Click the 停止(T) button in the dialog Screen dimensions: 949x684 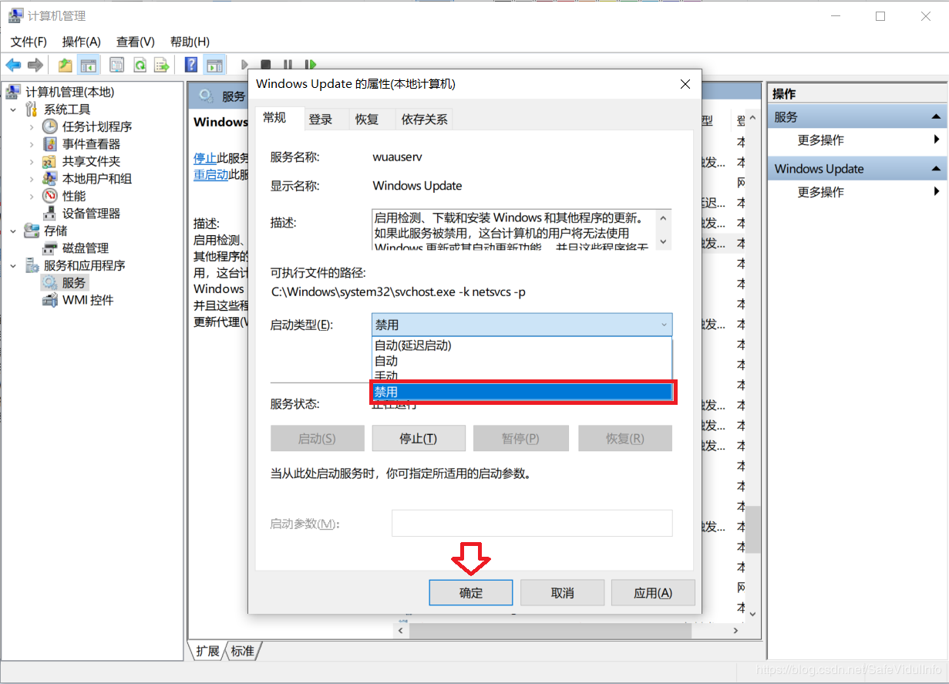pos(419,439)
